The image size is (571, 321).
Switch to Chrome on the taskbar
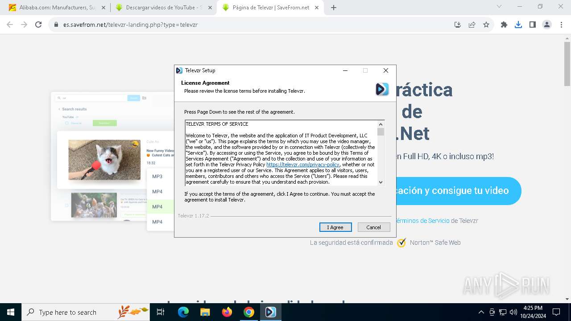point(249,312)
